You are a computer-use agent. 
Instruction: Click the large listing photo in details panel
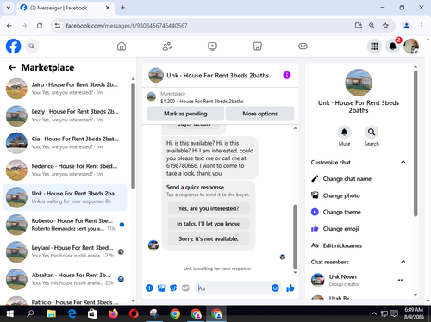click(359, 83)
